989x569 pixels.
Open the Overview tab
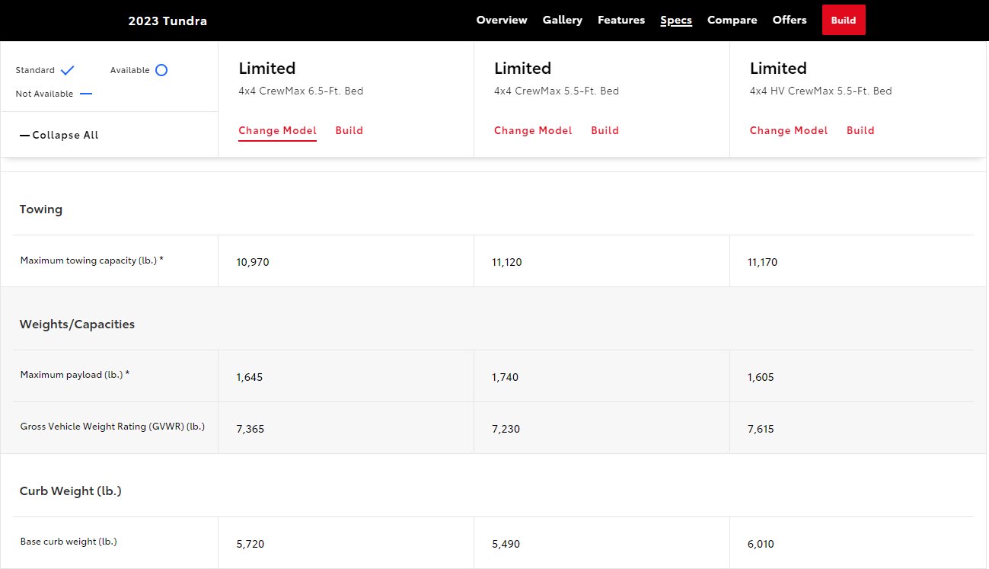tap(502, 21)
